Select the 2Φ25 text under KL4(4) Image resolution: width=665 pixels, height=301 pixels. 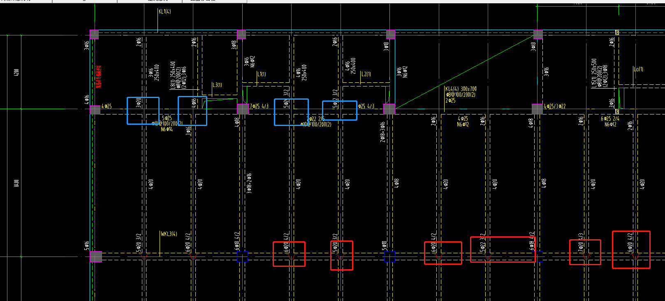pos(450,100)
